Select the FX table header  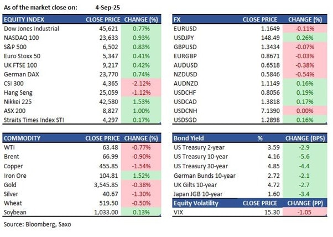[177, 19]
